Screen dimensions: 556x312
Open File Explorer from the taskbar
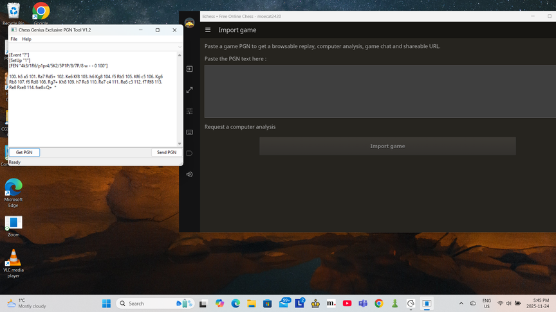pos(252,304)
